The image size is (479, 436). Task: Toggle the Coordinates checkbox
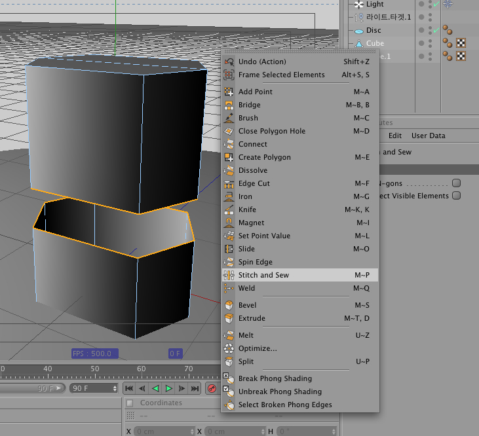[130, 403]
